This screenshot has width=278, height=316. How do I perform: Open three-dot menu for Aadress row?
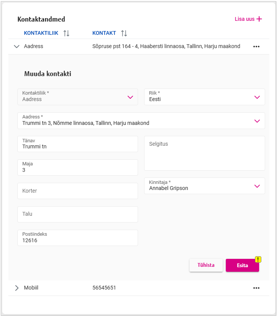point(256,47)
